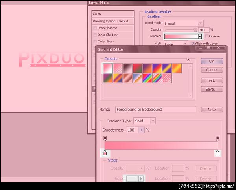Open the stop Color picker arrow
Viewport: 236px width, 190px height.
141,179
